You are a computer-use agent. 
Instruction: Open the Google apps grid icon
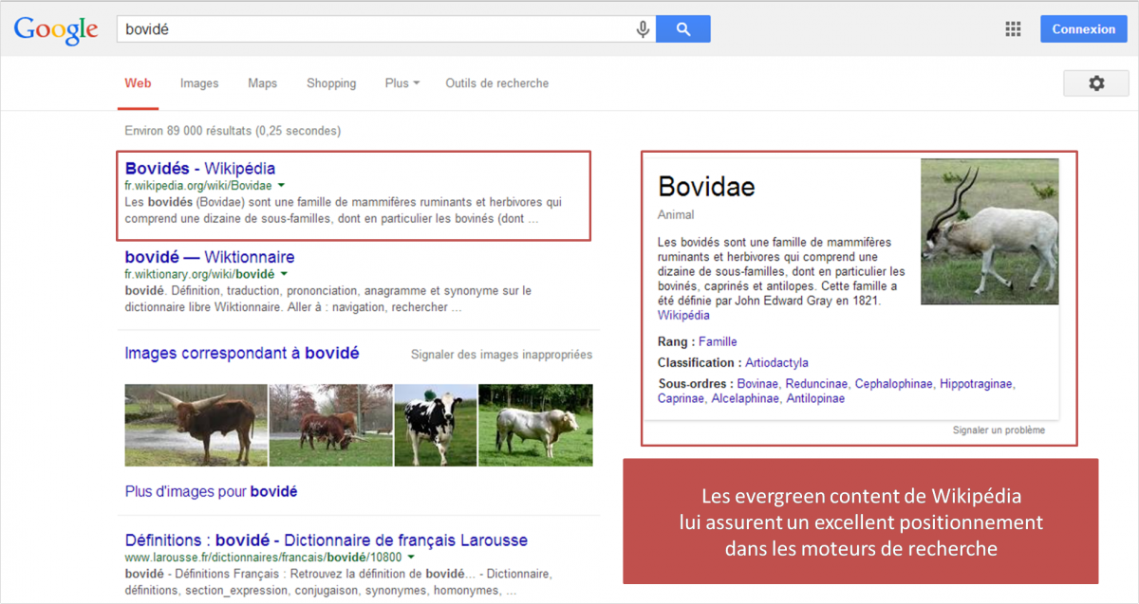click(x=1013, y=29)
